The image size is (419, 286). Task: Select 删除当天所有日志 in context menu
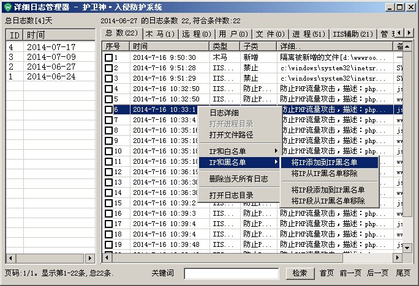[239, 179]
